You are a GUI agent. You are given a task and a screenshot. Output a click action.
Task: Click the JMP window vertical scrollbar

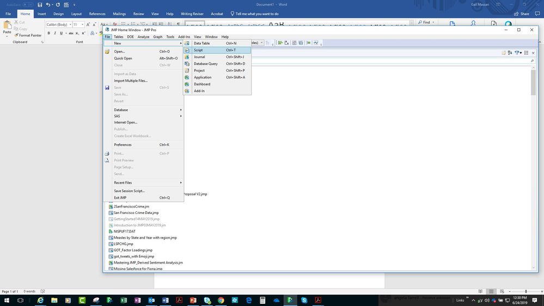[x=533, y=82]
